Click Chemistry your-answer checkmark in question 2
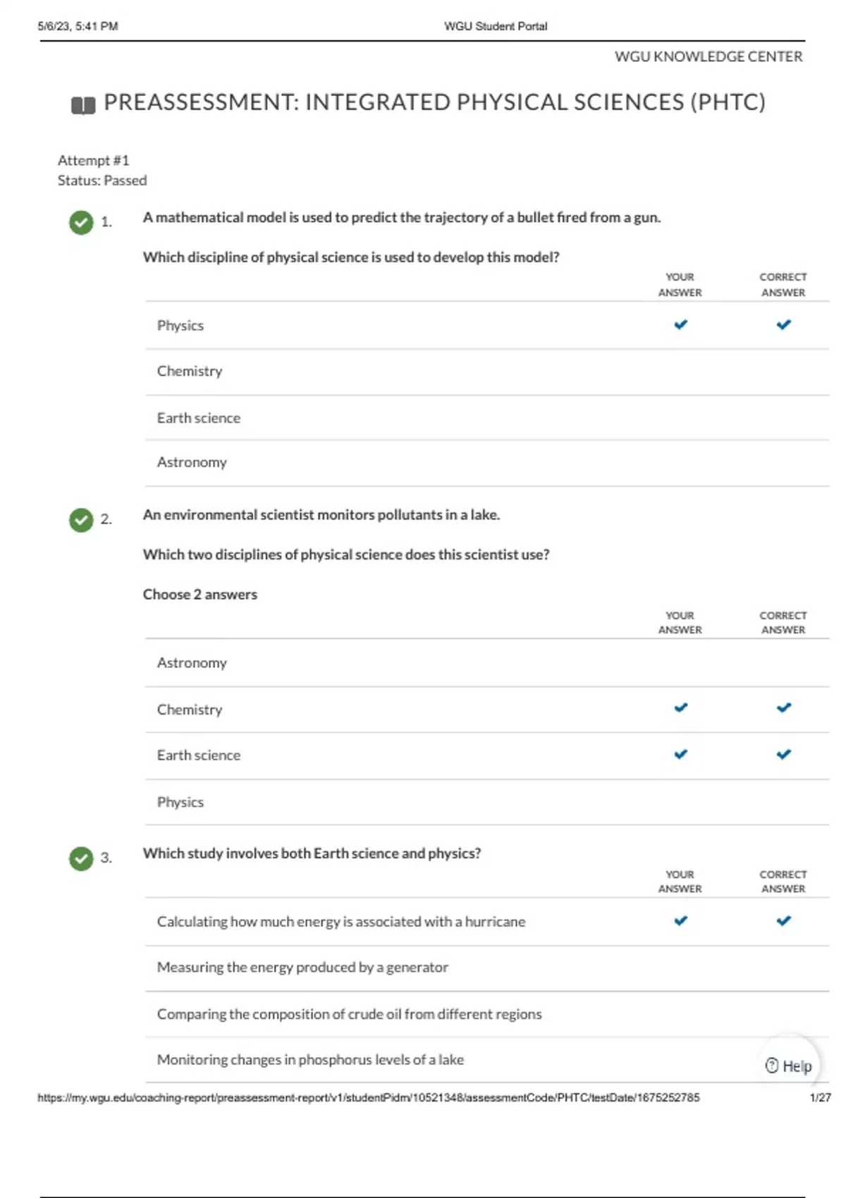This screenshot has width=846, height=1198. [x=680, y=708]
